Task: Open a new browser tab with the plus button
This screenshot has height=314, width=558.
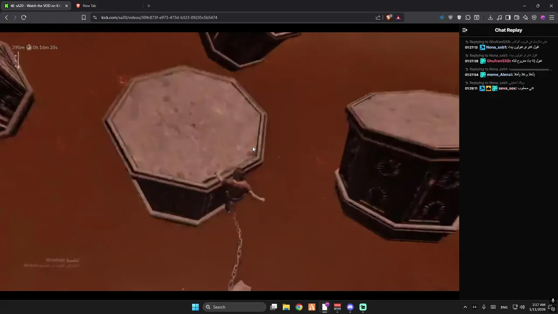Action: point(149,6)
